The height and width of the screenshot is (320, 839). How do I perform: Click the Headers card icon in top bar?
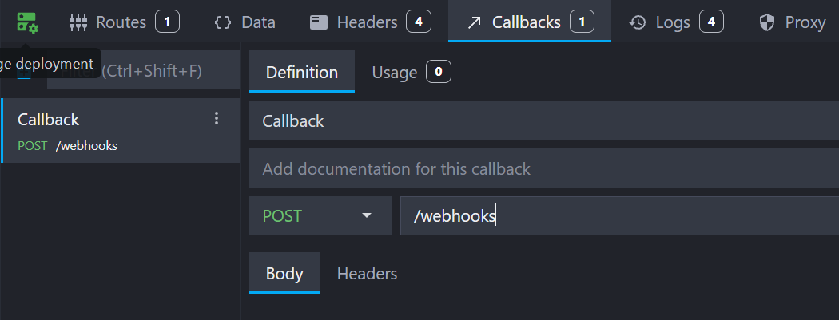319,22
